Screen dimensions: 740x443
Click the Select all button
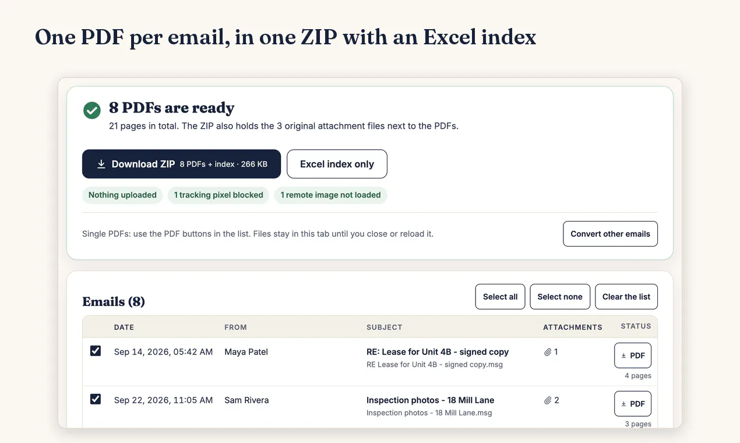500,297
